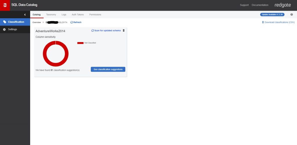
Task: Click the redgate logo
Action: [x=282, y=5]
